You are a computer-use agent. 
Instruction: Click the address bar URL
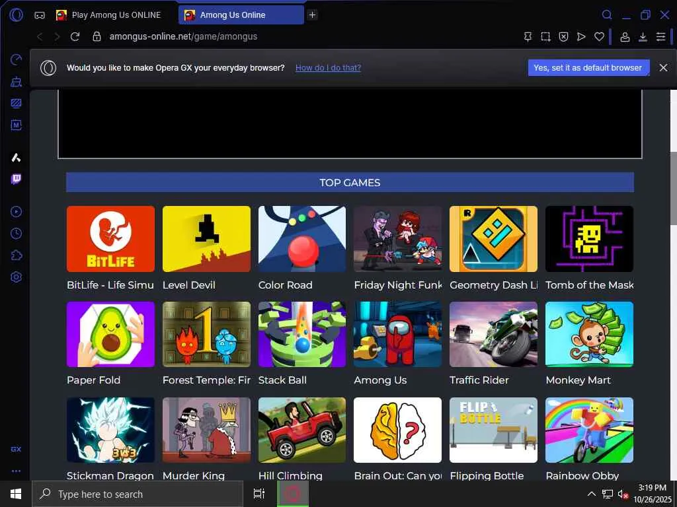183,37
